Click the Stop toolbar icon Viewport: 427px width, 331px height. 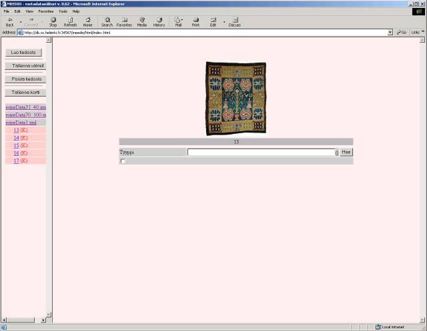point(53,22)
